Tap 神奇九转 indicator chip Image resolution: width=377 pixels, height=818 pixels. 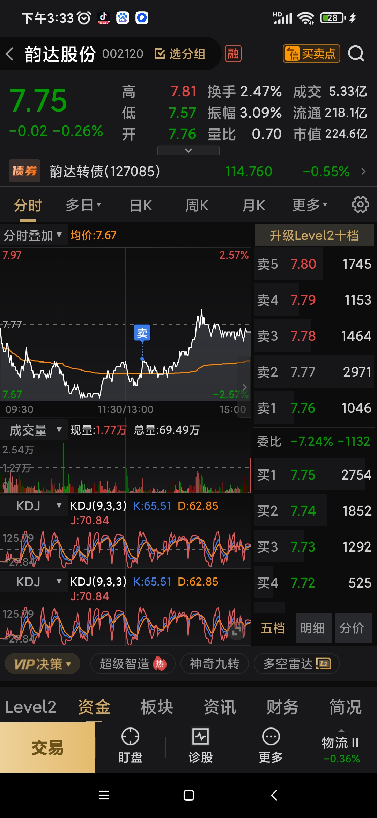click(215, 663)
